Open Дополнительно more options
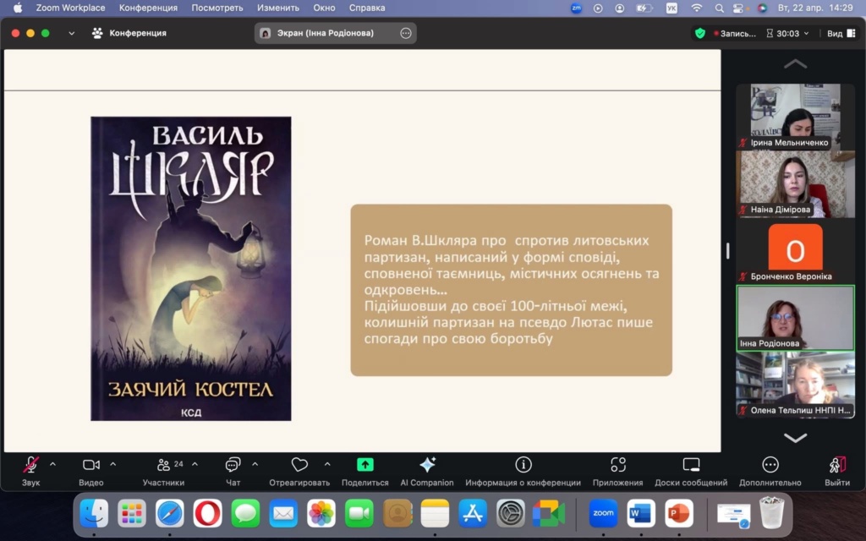This screenshot has width=866, height=541. (x=770, y=470)
